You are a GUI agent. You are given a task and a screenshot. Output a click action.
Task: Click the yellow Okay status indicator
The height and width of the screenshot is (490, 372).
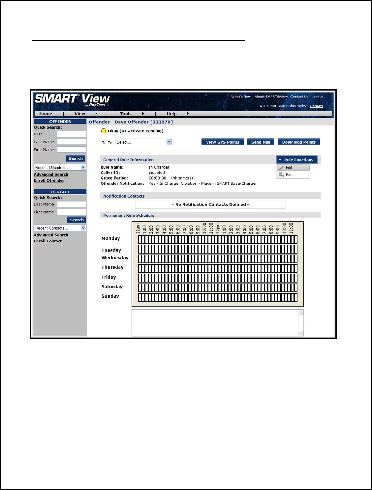tap(103, 131)
